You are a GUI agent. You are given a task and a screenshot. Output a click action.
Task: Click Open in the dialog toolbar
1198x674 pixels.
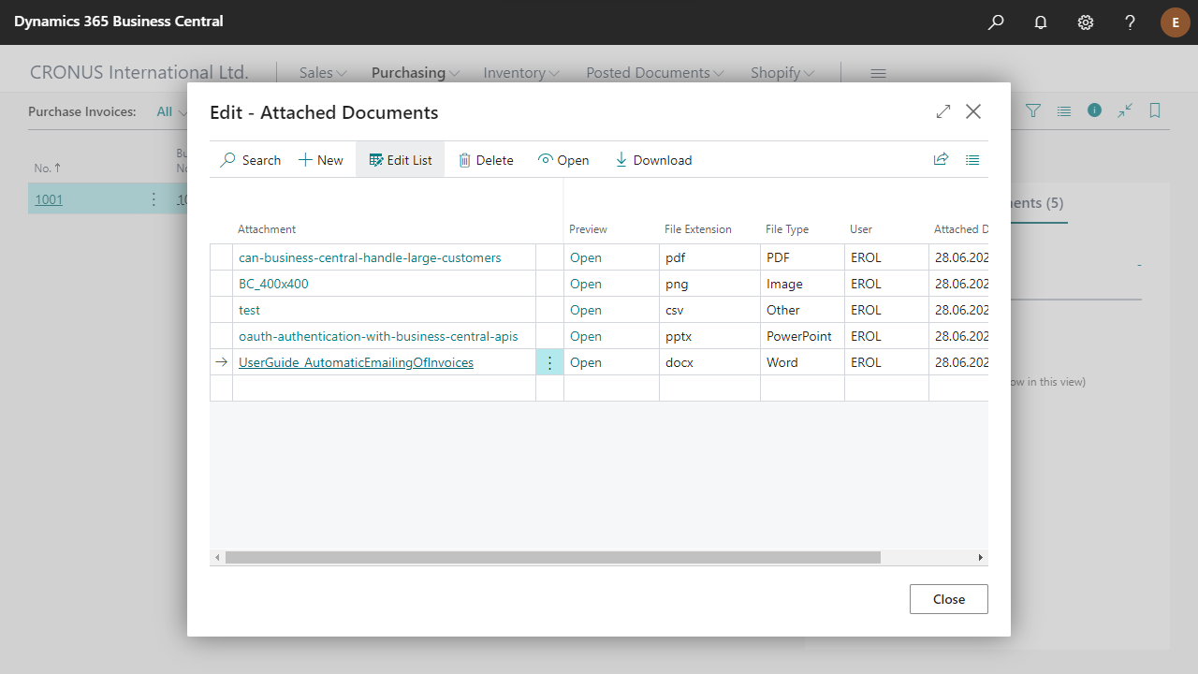pos(563,160)
